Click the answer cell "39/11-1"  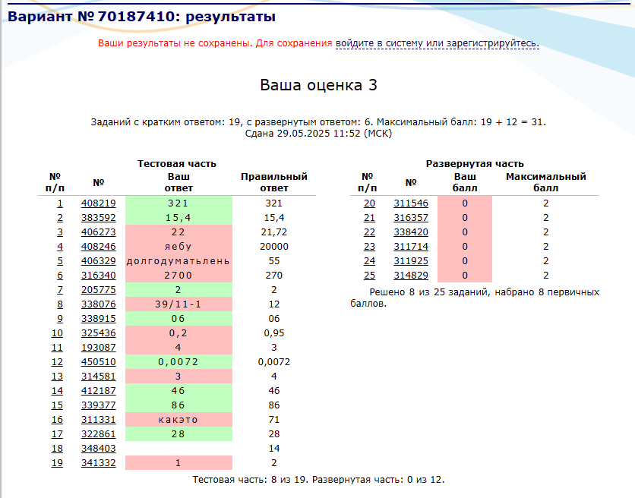coord(178,304)
